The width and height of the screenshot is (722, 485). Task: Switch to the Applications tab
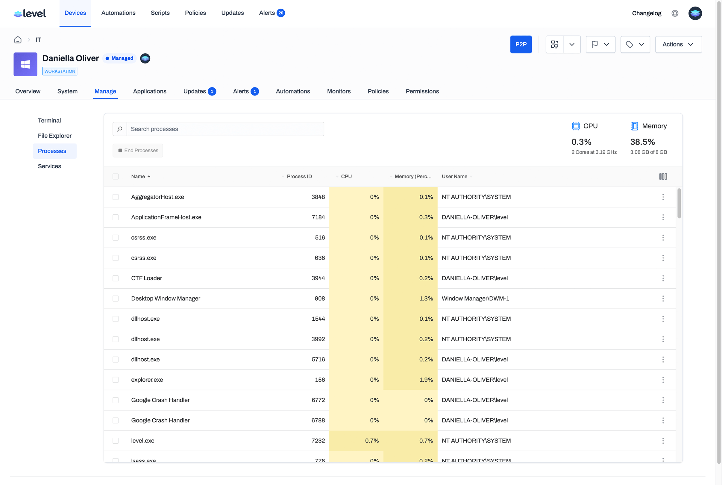coord(150,91)
